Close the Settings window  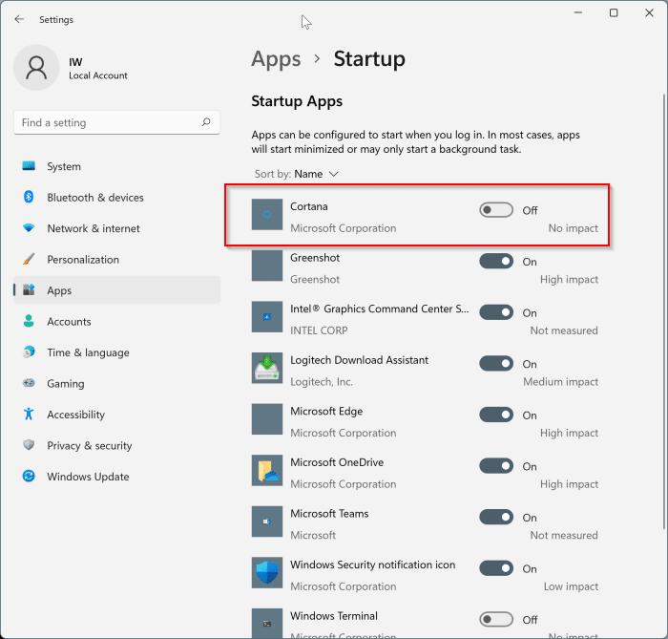(649, 12)
